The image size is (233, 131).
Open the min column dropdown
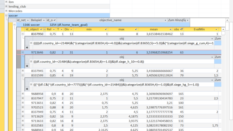point(106,29)
